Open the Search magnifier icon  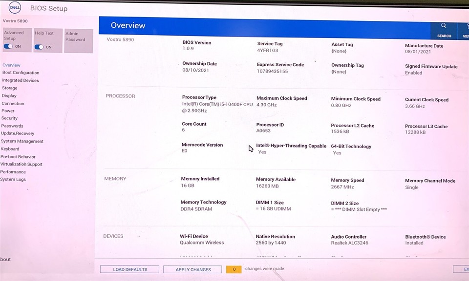point(444,26)
